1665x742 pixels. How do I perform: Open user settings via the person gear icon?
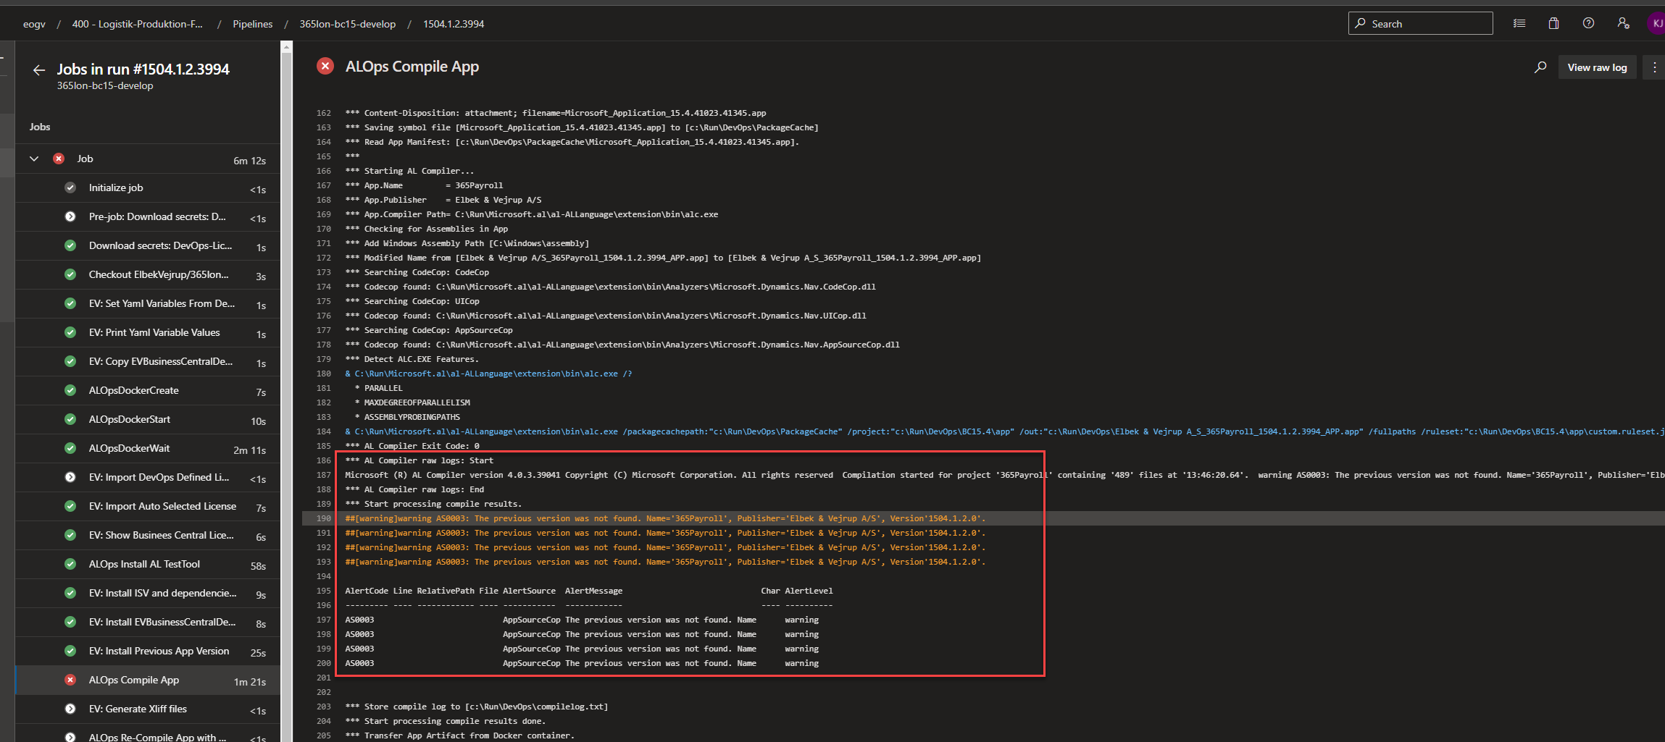1623,23
